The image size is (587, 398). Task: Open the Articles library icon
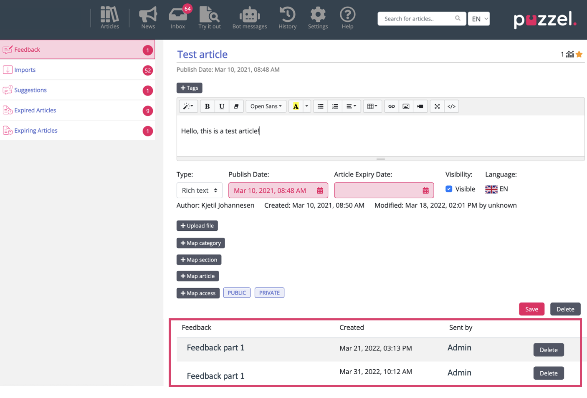point(109,18)
